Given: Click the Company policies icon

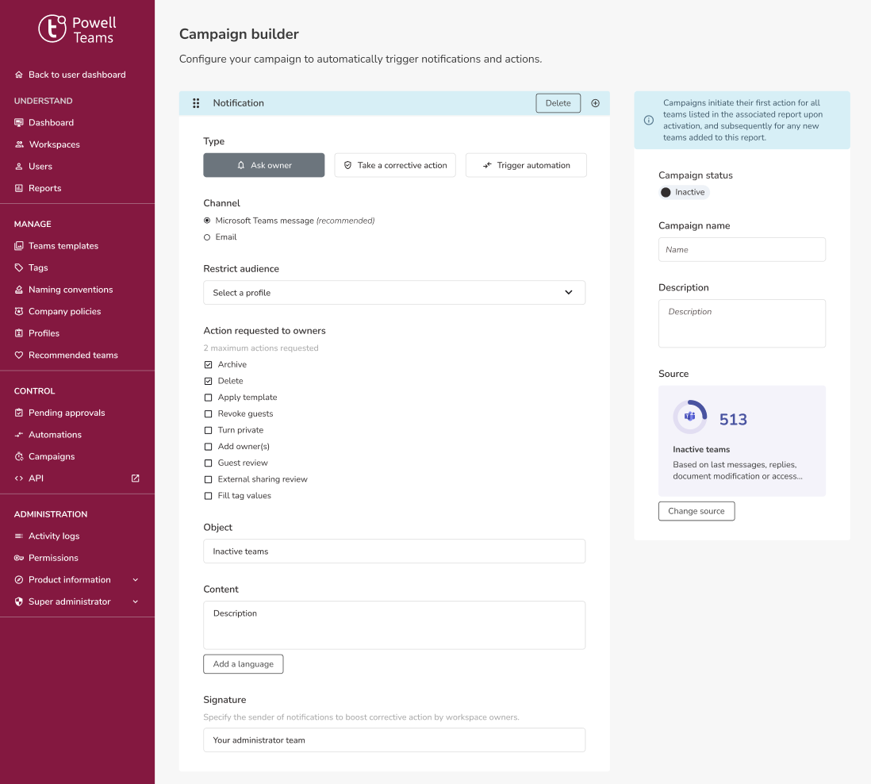Looking at the screenshot, I should 19,311.
